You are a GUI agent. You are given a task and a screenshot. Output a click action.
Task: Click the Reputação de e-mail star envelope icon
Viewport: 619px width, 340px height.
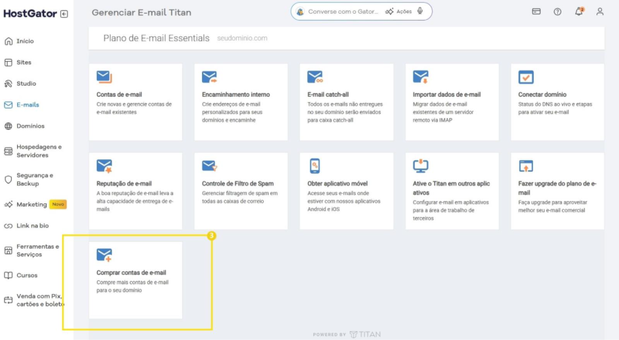104,166
